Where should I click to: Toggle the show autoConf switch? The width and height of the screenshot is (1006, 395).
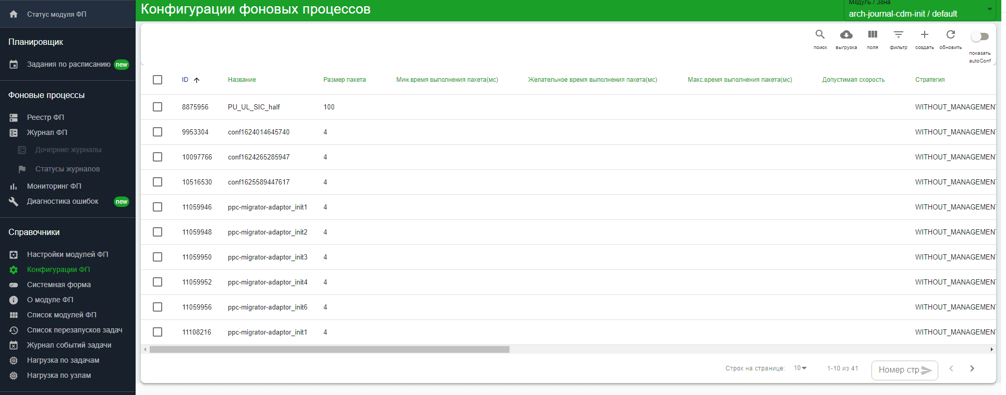pyautogui.click(x=979, y=36)
